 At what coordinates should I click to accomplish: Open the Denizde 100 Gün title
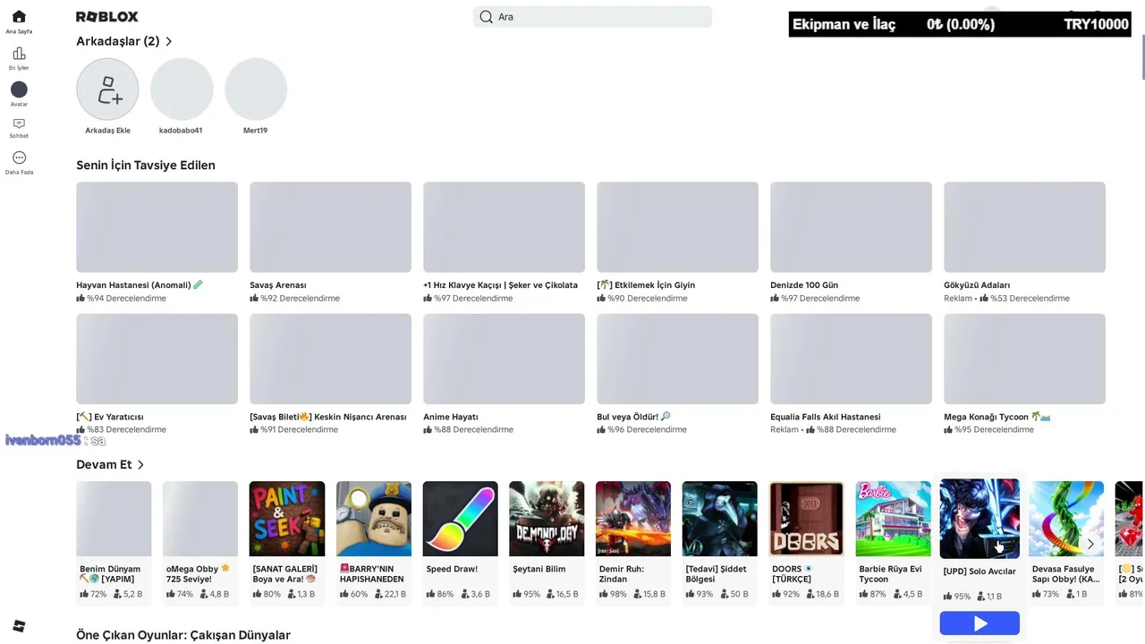pyautogui.click(x=804, y=285)
